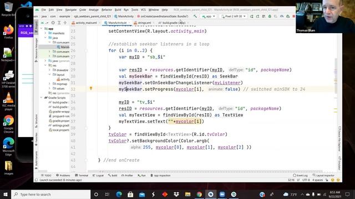The width and height of the screenshot is (355, 199).
Task: Click the Dropbox icon in taskbar
Action: coord(176,194)
